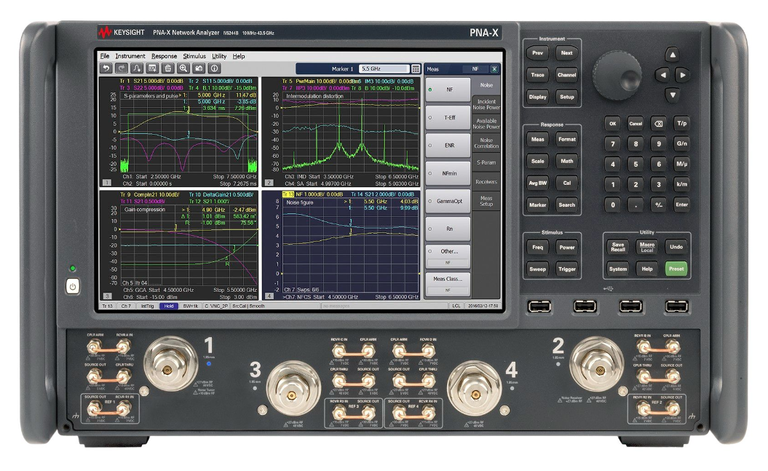Select the ENR measurement softkey

(448, 146)
